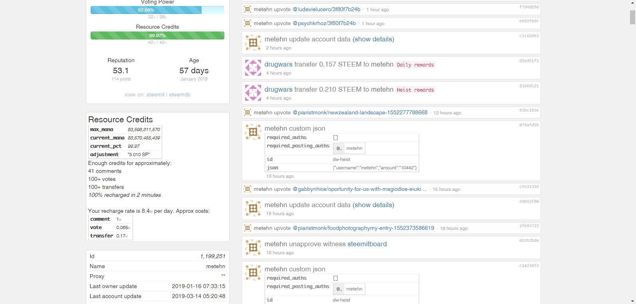This screenshot has height=304, width=636.
Task: Open transaction c1e238f3
Action: click(529, 265)
